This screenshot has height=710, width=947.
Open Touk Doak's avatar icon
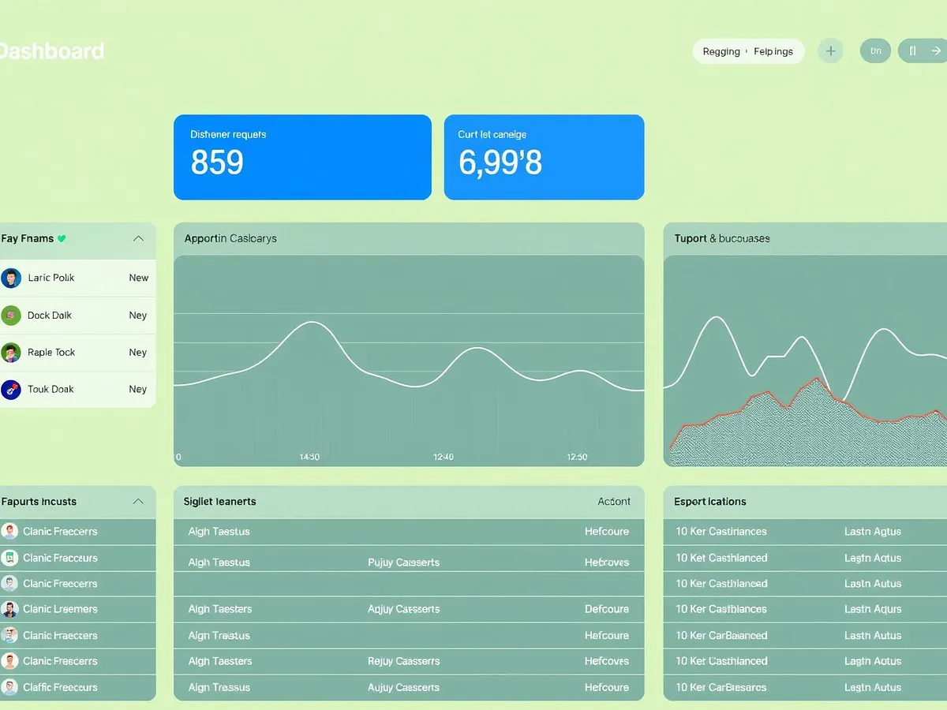[x=11, y=389]
